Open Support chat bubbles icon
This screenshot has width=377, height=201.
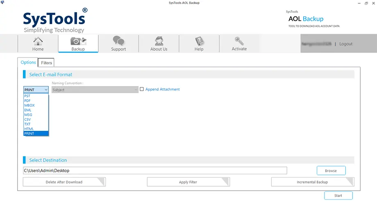[118, 41]
